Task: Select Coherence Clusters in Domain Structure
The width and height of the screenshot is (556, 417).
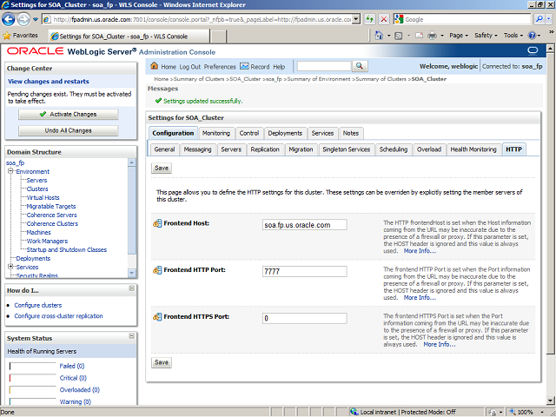Action: tap(52, 223)
